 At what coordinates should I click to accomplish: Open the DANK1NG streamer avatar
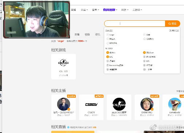[147, 104]
